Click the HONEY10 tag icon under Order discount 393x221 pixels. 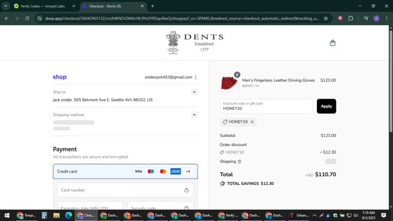[222, 152]
